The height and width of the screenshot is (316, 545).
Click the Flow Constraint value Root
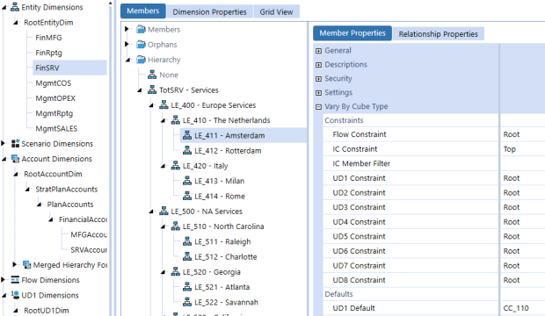(512, 134)
